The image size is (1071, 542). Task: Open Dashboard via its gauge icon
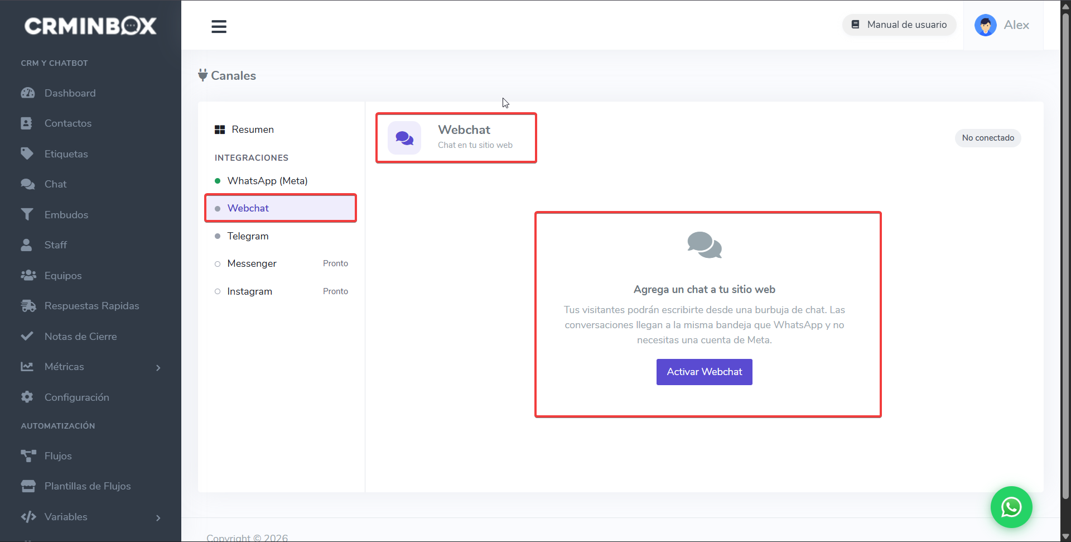[x=27, y=93]
